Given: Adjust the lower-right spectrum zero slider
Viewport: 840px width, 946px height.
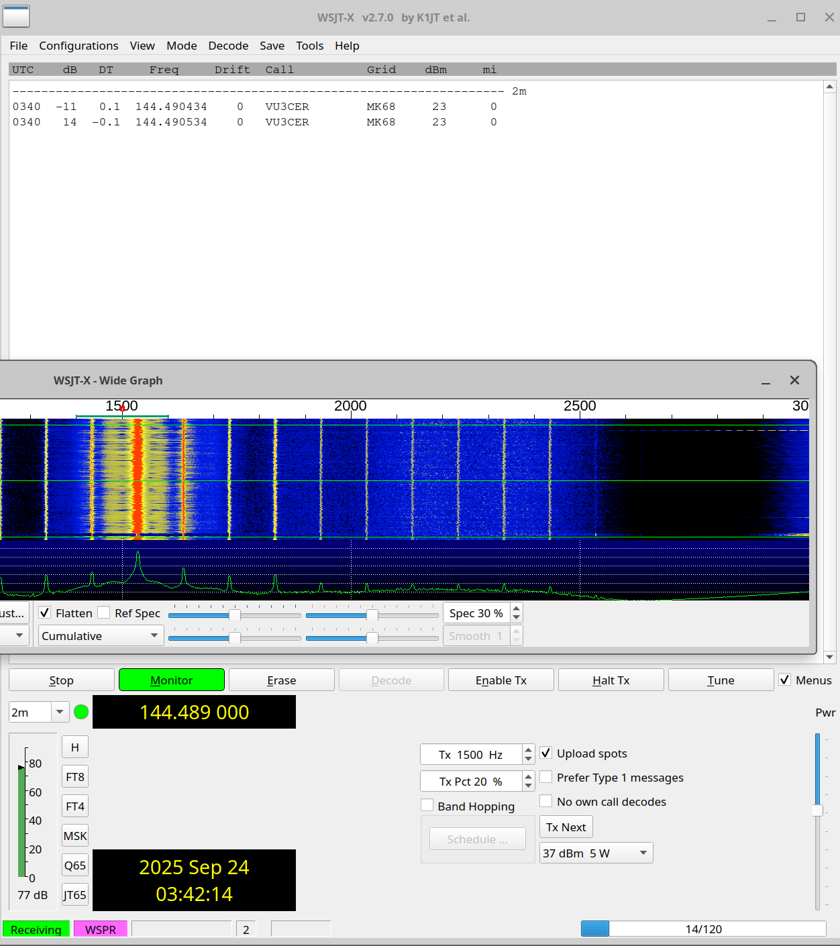Looking at the screenshot, I should (372, 637).
